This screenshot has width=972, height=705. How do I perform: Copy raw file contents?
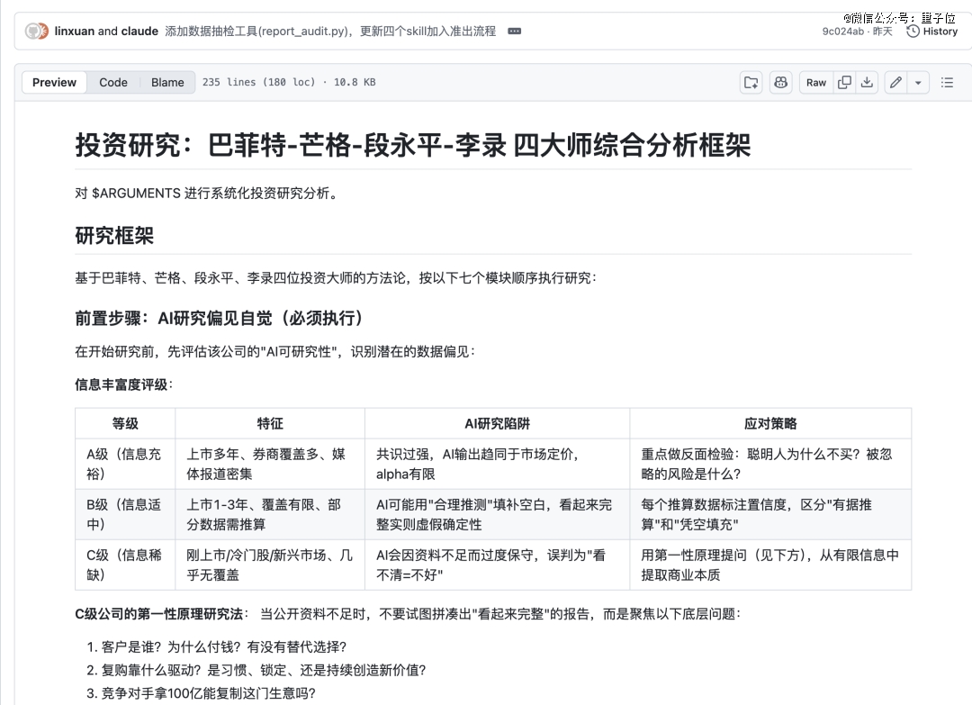[844, 83]
